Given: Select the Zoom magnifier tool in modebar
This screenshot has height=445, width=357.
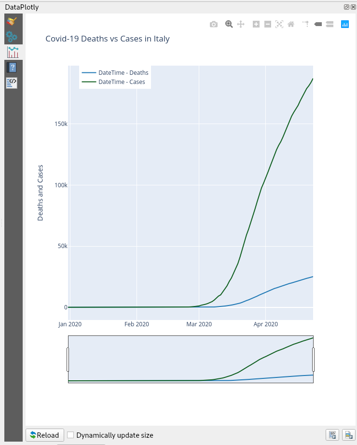Looking at the screenshot, I should click(x=229, y=24).
